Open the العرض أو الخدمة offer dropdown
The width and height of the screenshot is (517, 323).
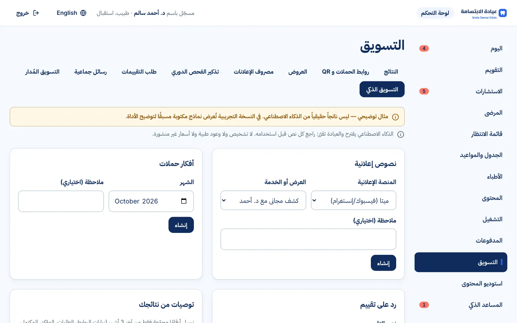pyautogui.click(x=263, y=201)
